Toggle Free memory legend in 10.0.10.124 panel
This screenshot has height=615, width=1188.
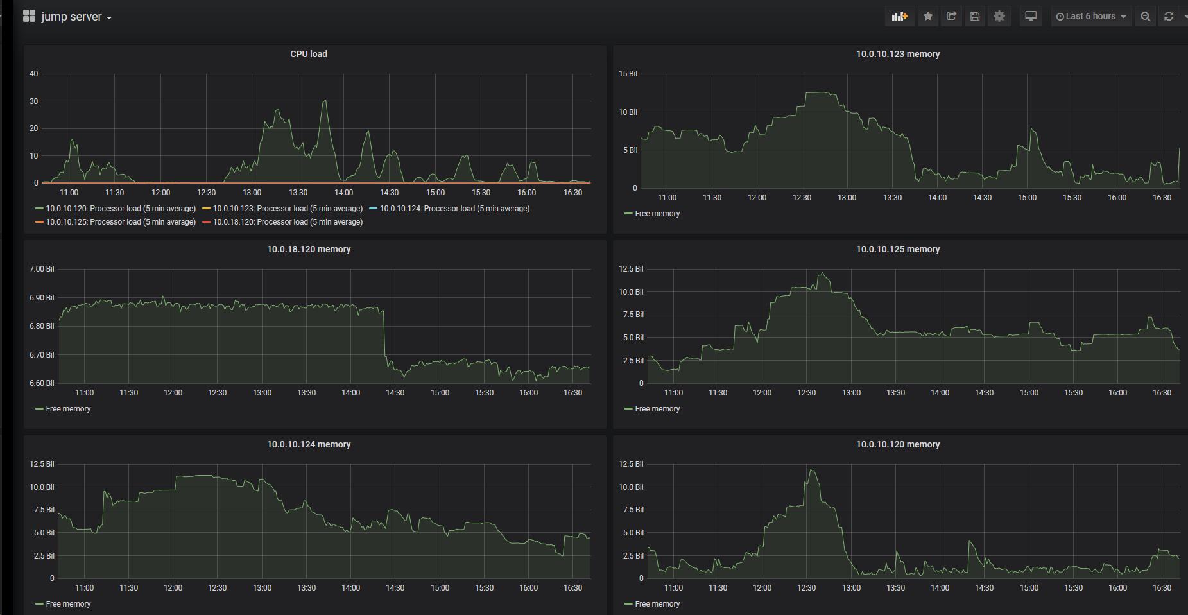coord(68,604)
